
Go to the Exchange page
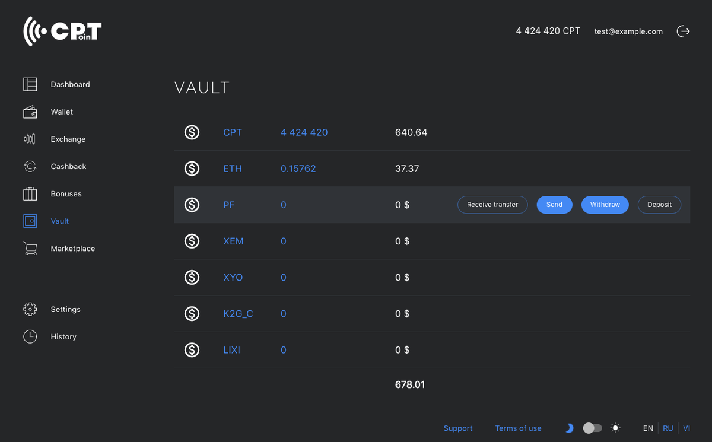click(x=68, y=139)
